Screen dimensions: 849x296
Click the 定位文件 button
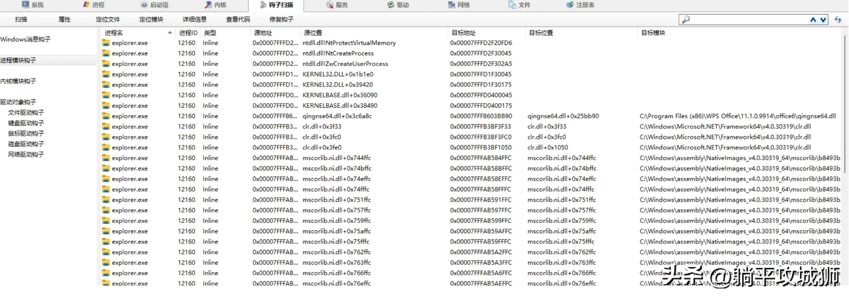click(x=108, y=19)
